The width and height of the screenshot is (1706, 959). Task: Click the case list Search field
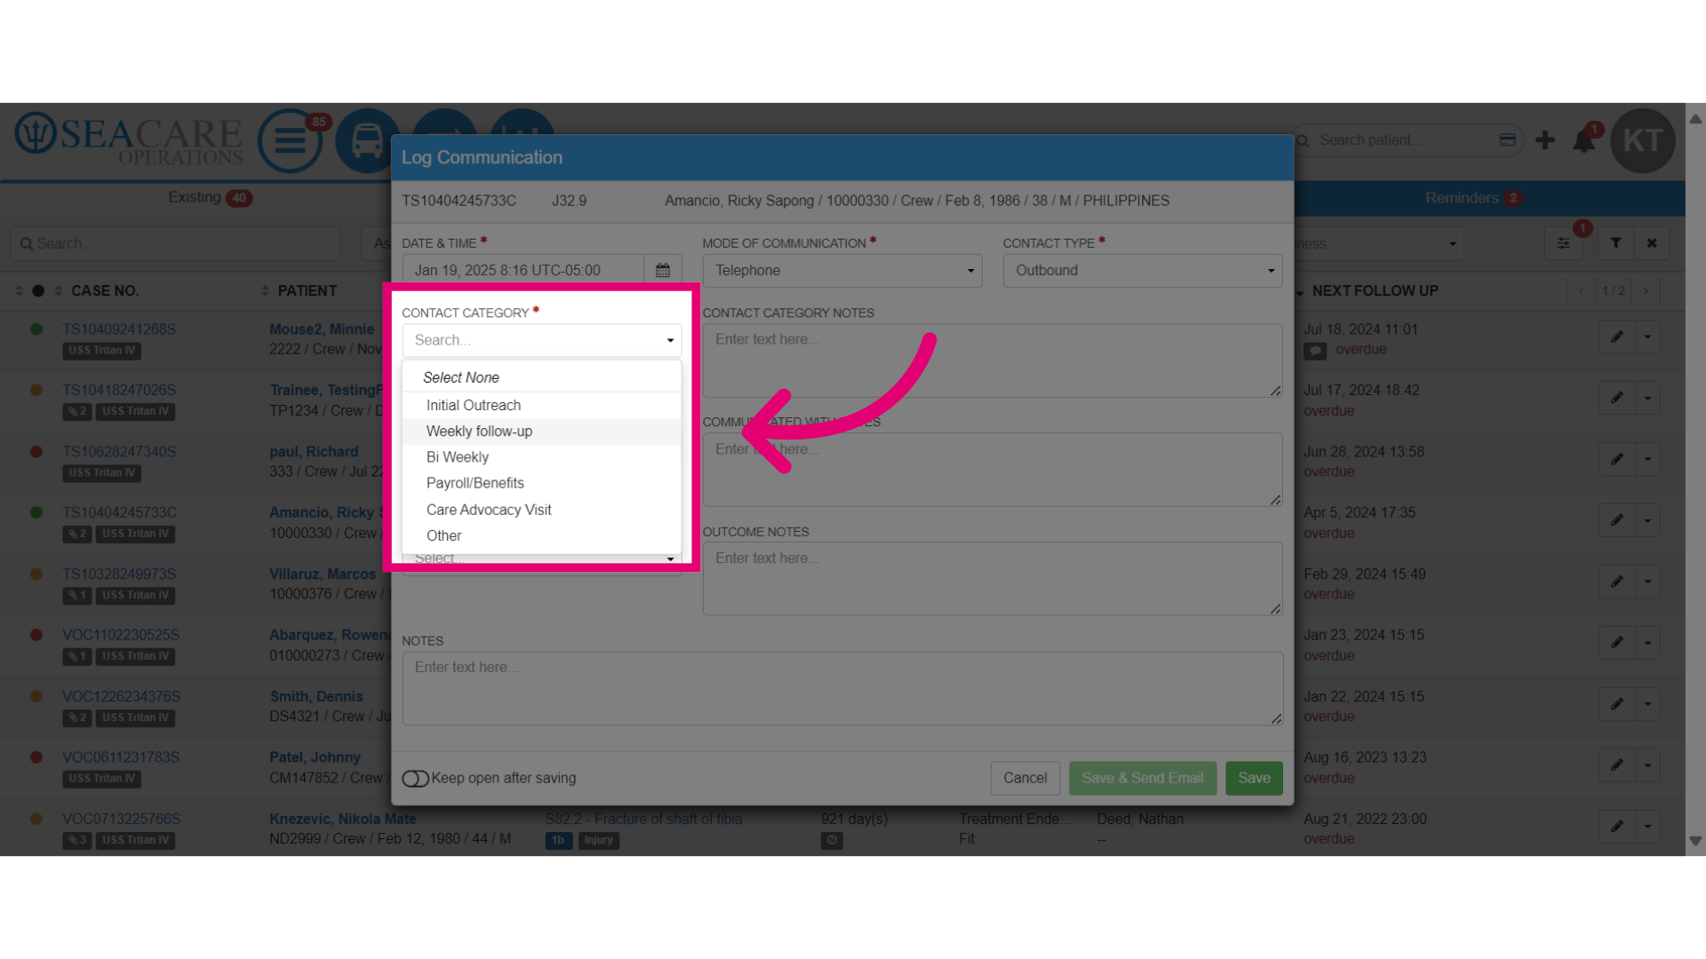coord(176,243)
